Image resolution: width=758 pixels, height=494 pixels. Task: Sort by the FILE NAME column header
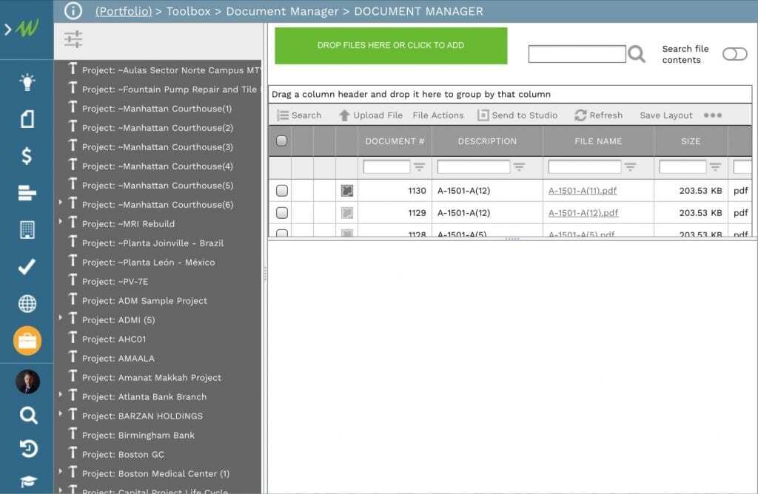click(598, 141)
